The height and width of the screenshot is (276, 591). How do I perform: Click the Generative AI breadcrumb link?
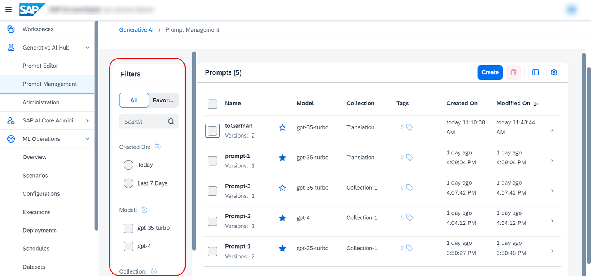(137, 30)
